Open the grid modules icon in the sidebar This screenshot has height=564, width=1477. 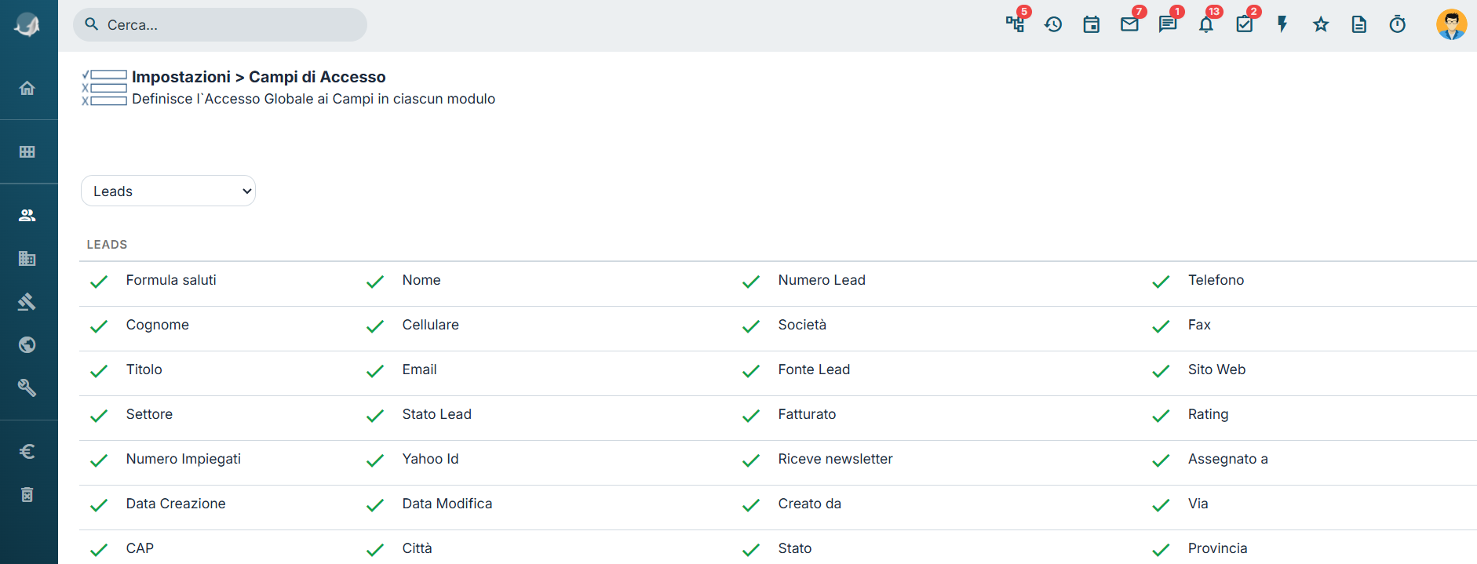(27, 151)
